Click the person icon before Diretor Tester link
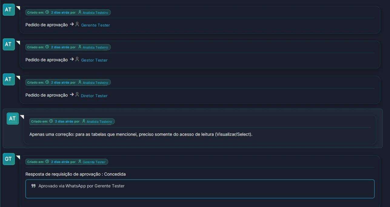The image size is (390, 207). pyautogui.click(x=77, y=94)
